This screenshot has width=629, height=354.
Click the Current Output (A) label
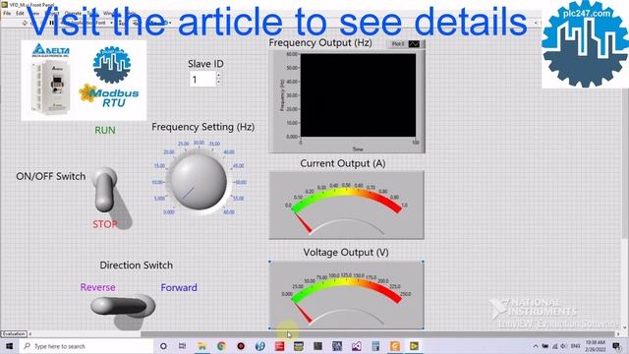(343, 163)
